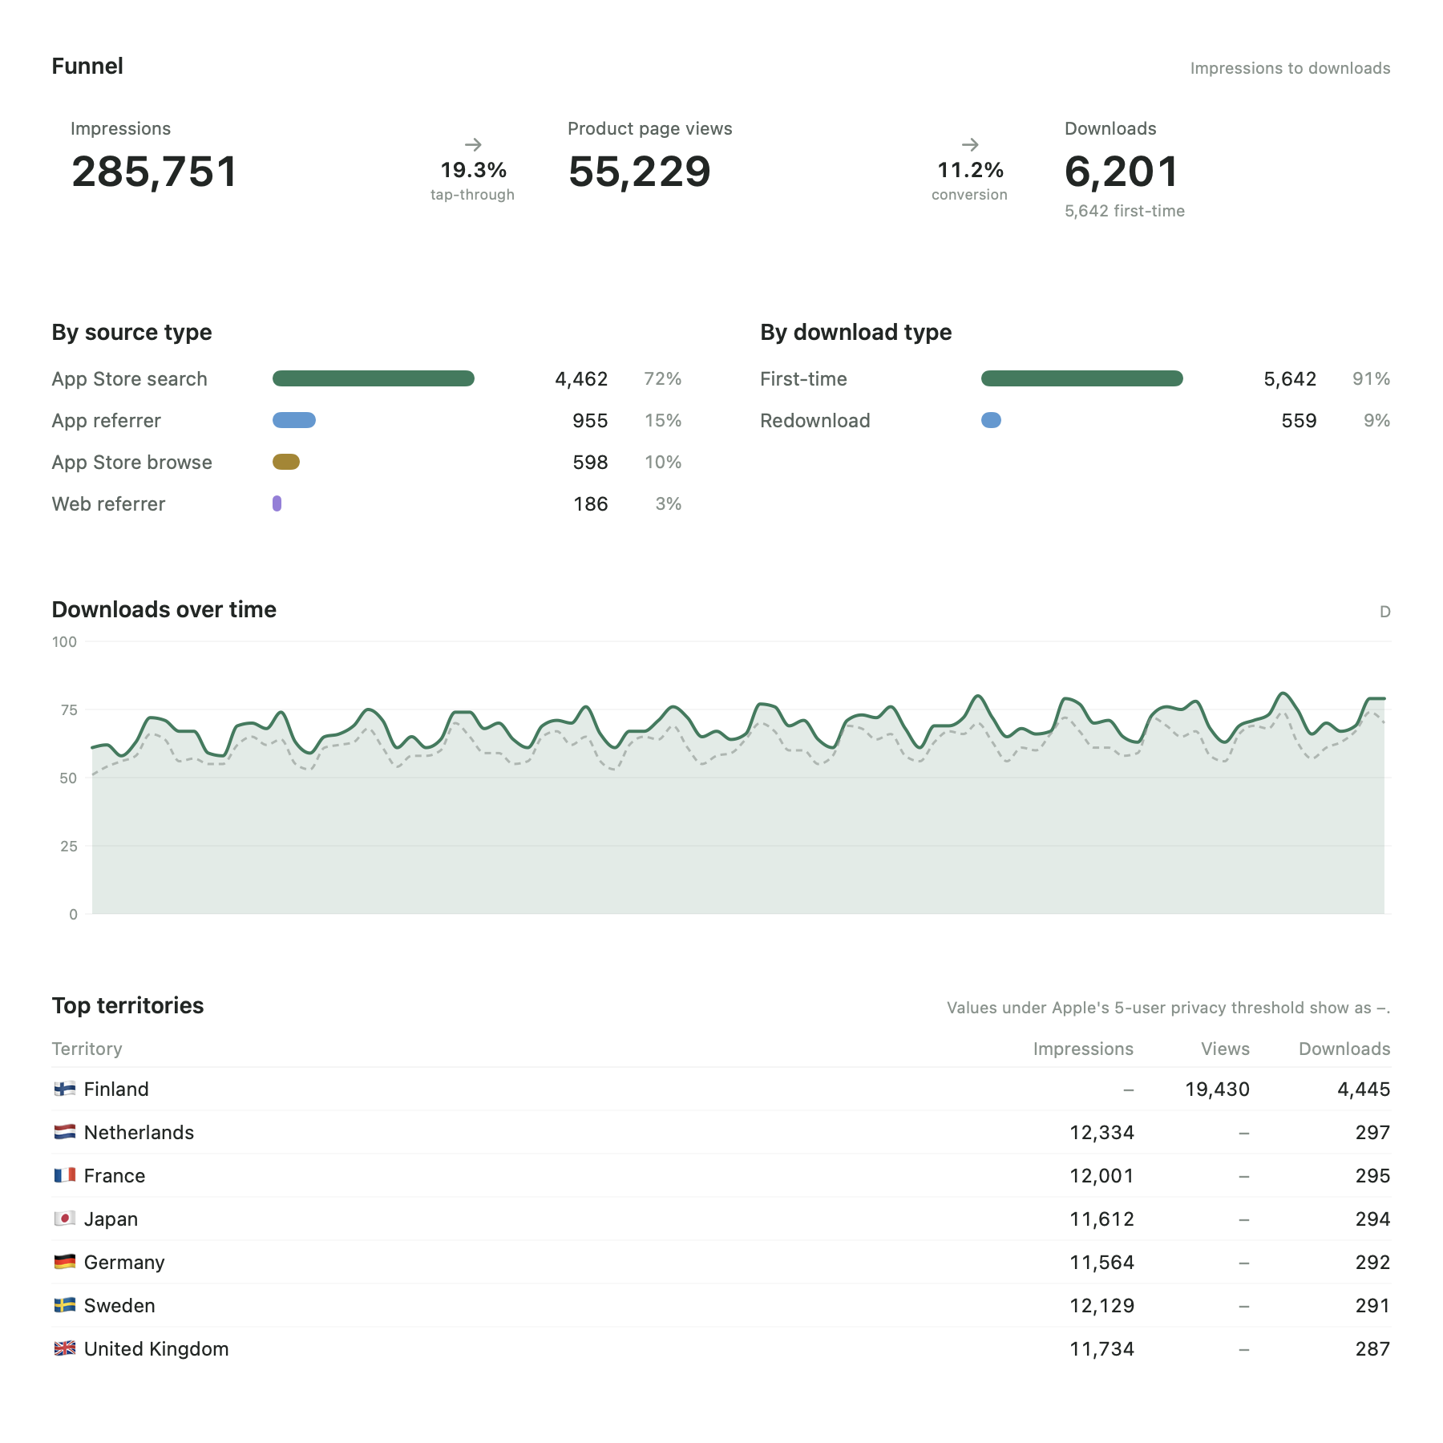Click the By source type heading
Screen dimensions: 1443x1443
[131, 332]
